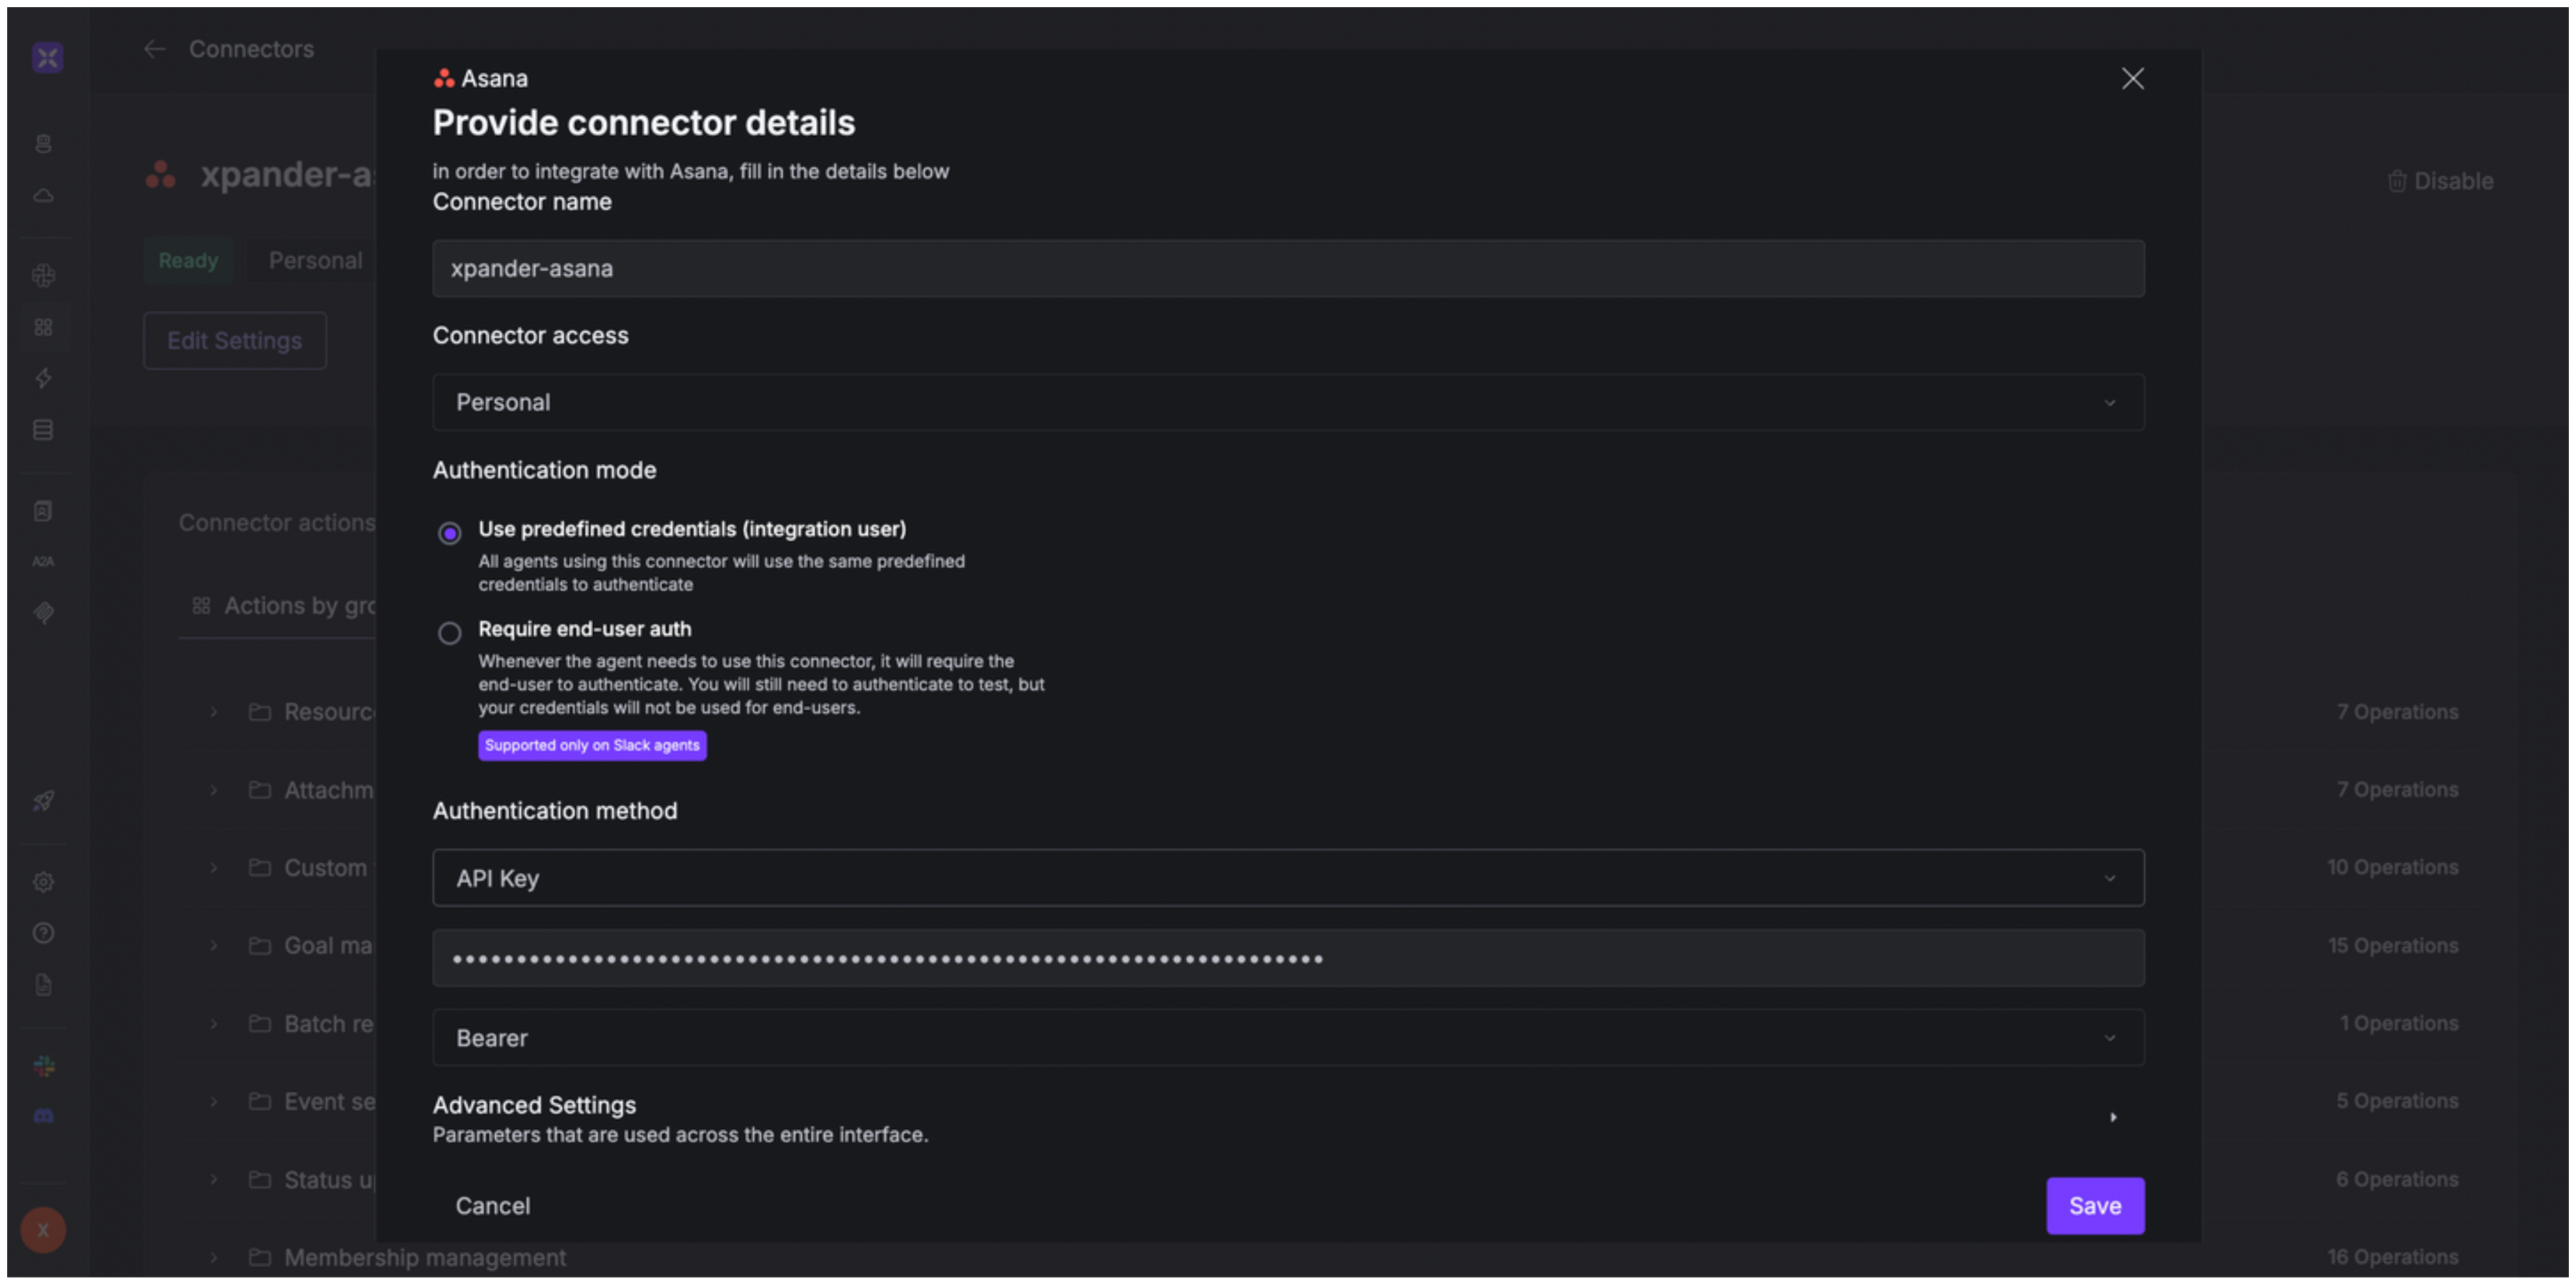Viewport: 2576px width, 1284px height.
Task: Click the user avatar at sidebar bottom
Action: coord(44,1230)
